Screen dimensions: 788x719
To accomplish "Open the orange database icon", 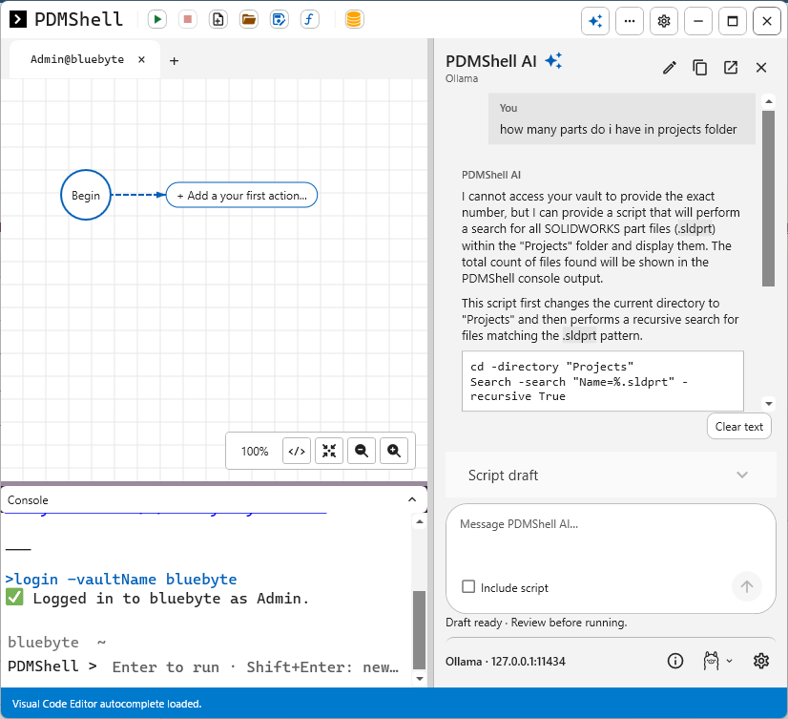I will pyautogui.click(x=354, y=20).
